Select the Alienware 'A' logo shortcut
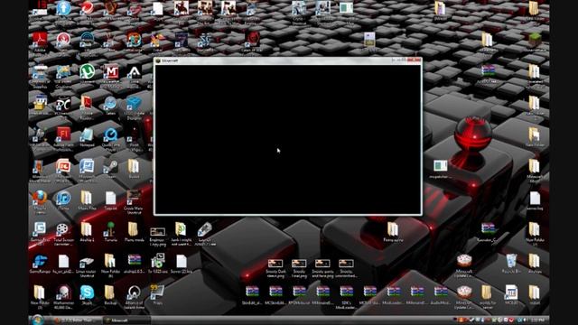This screenshot has width=578, height=325. 134,71
